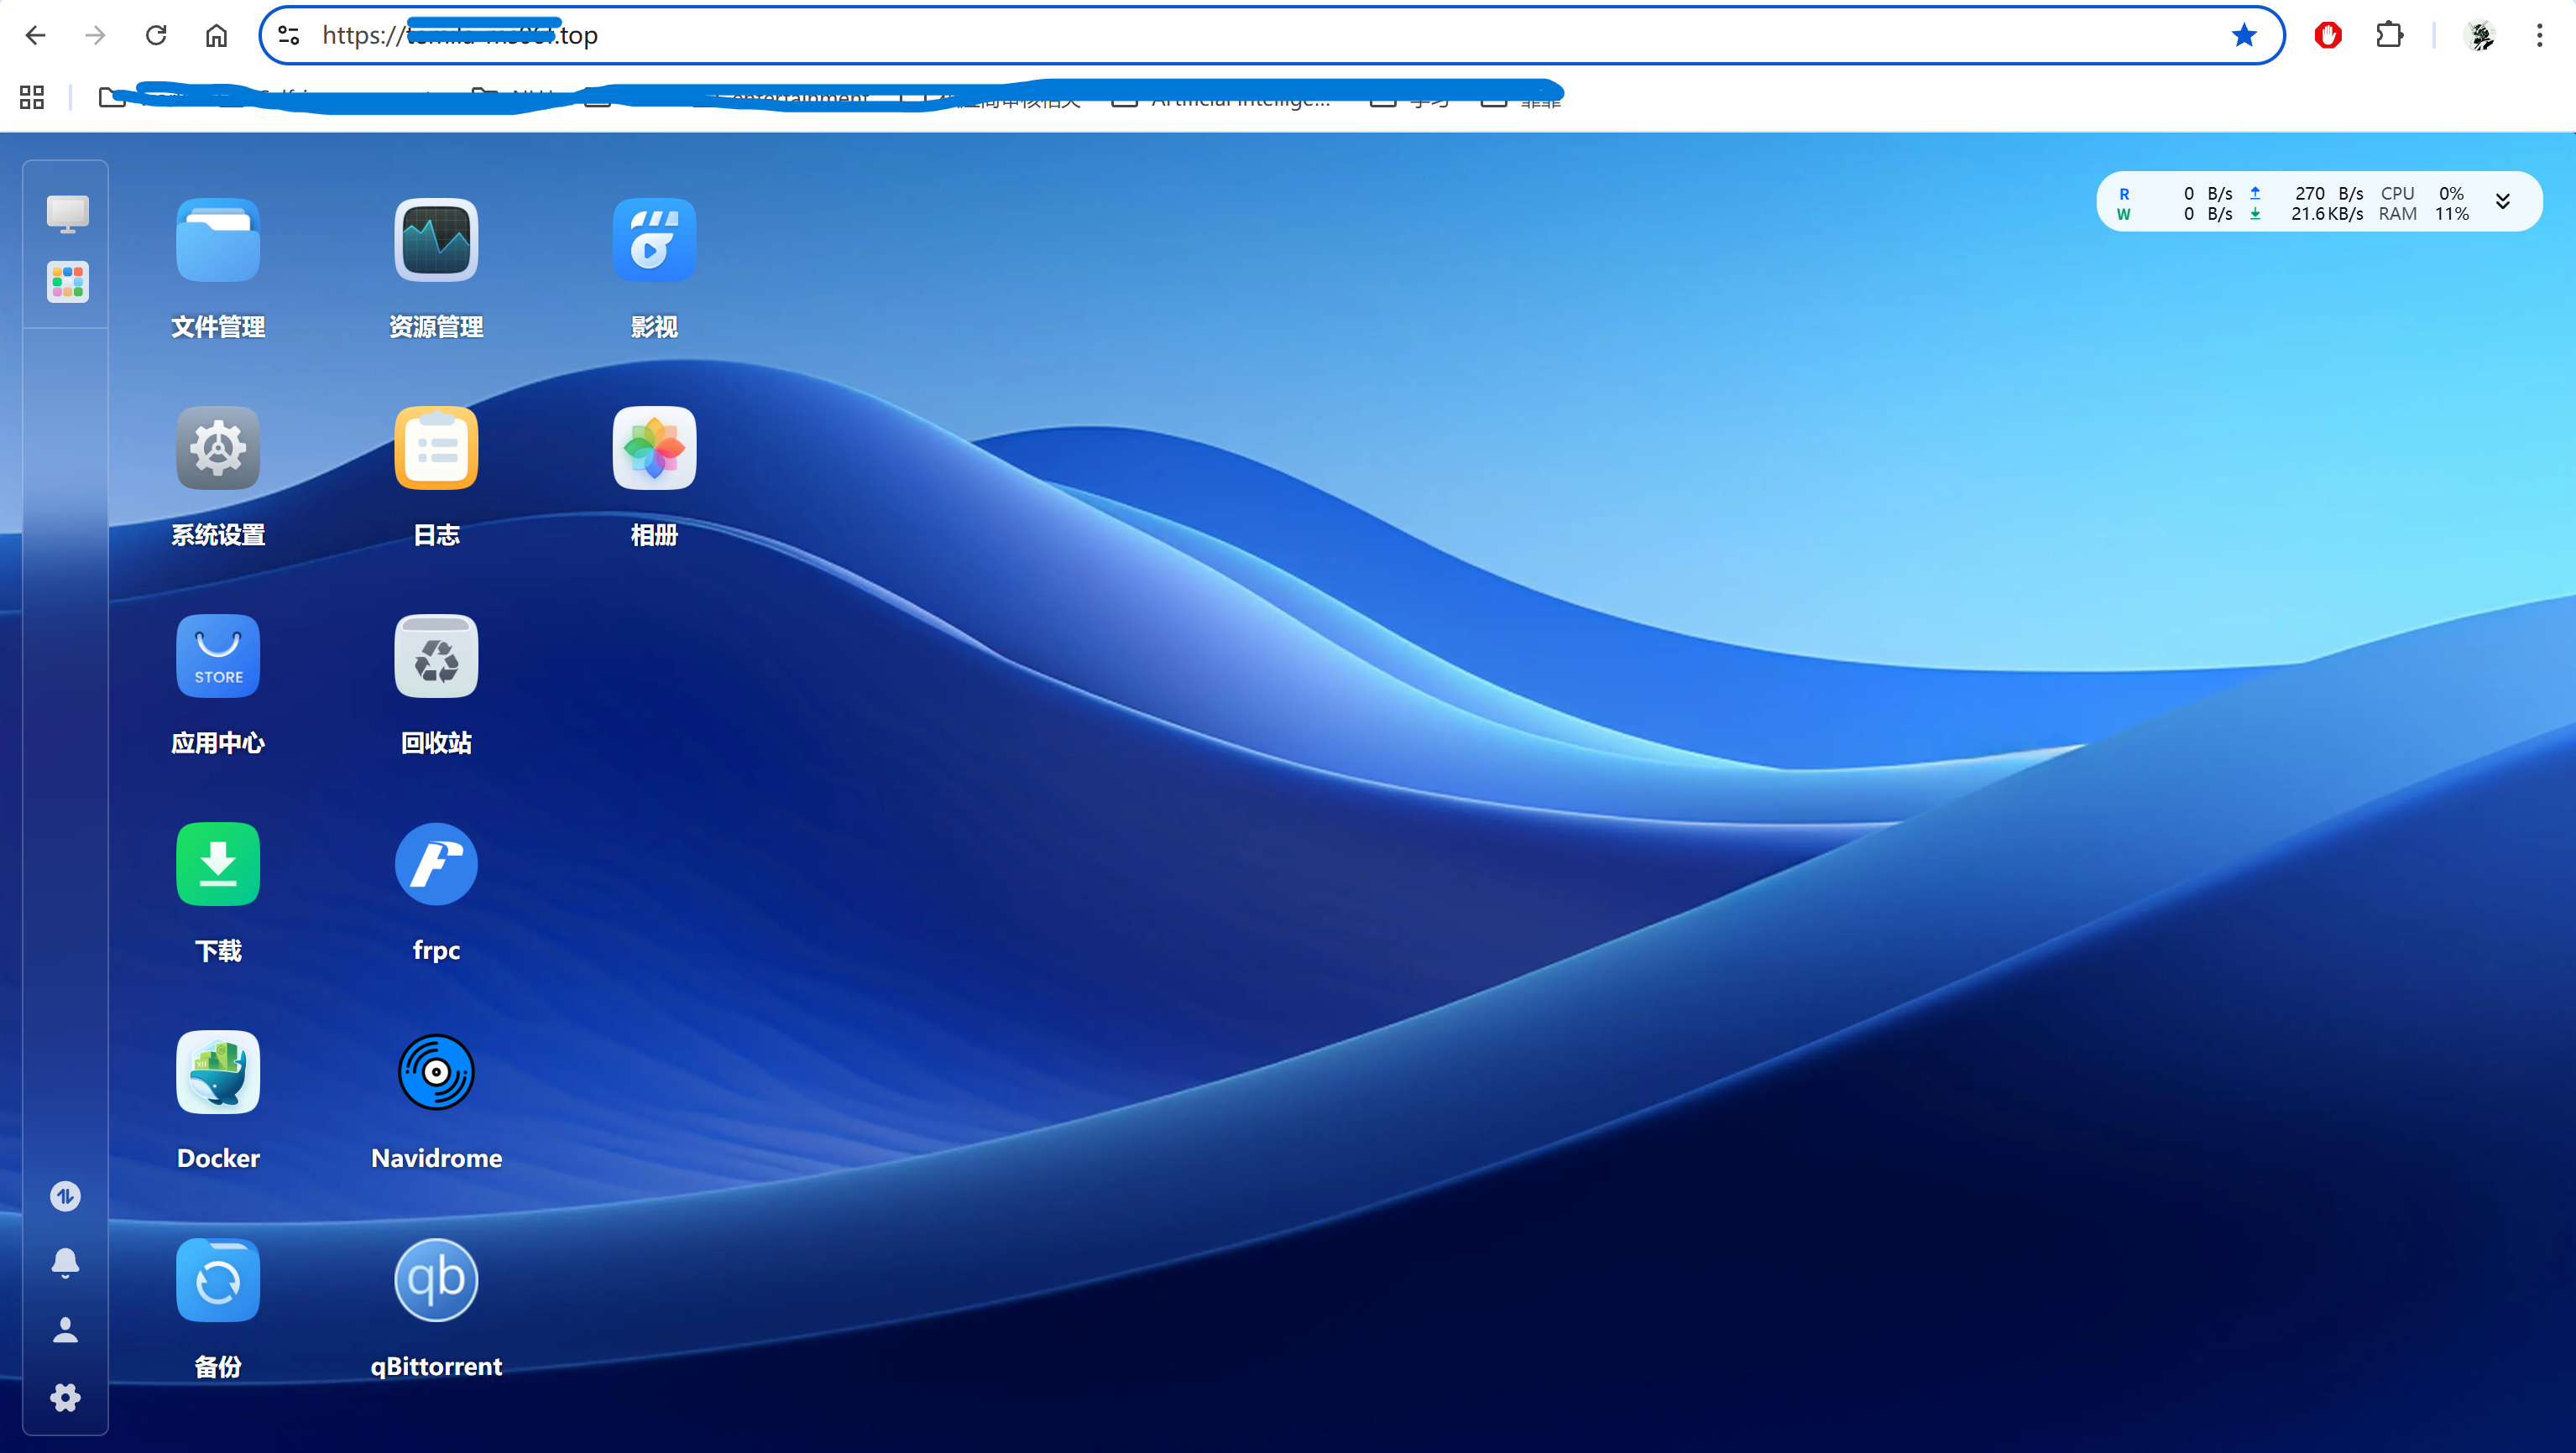Click settings gear at sidebar bottom
The width and height of the screenshot is (2576, 1453).
[x=65, y=1397]
